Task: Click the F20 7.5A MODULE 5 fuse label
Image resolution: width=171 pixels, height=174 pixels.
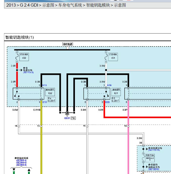Action: tap(150, 158)
